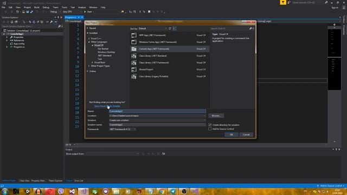Click the Save icon in main toolbar
Screen dimensions: 347x195
pyautogui.click(x=28, y=12)
